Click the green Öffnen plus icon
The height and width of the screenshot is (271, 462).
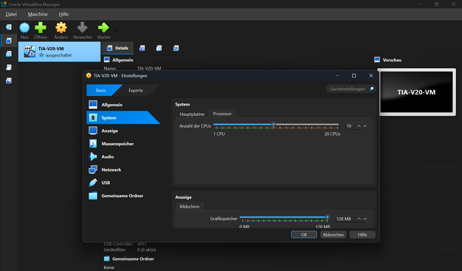click(40, 28)
